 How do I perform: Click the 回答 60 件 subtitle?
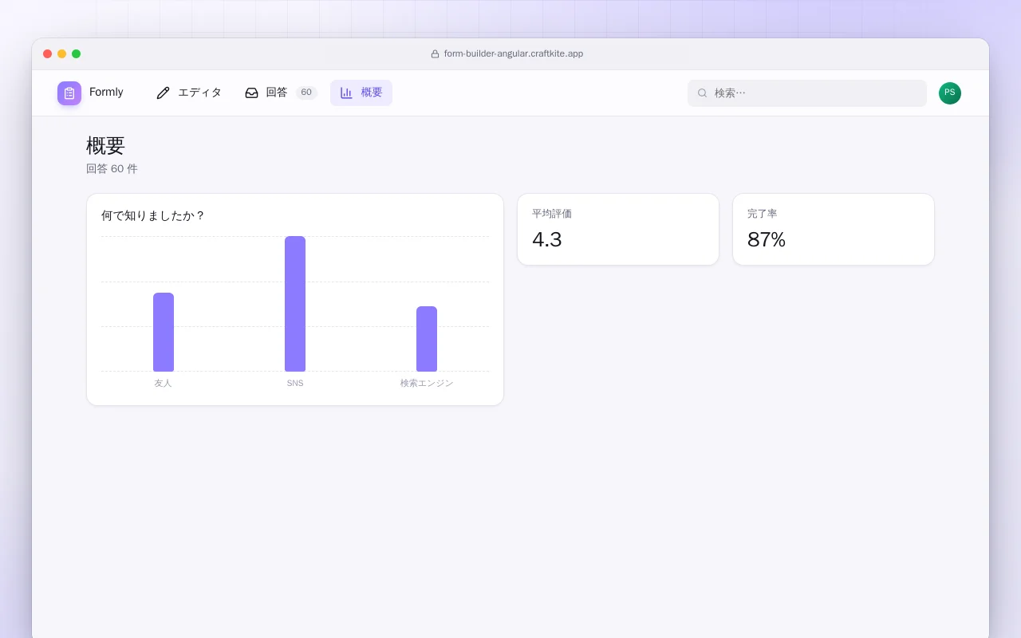(x=112, y=169)
